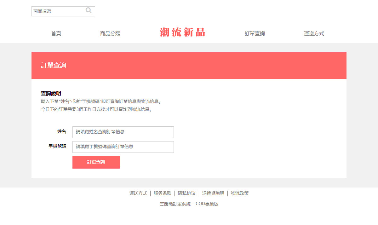This screenshot has height=225, width=378.
Task: Click the 手機號碼 field label
Action: point(57,147)
